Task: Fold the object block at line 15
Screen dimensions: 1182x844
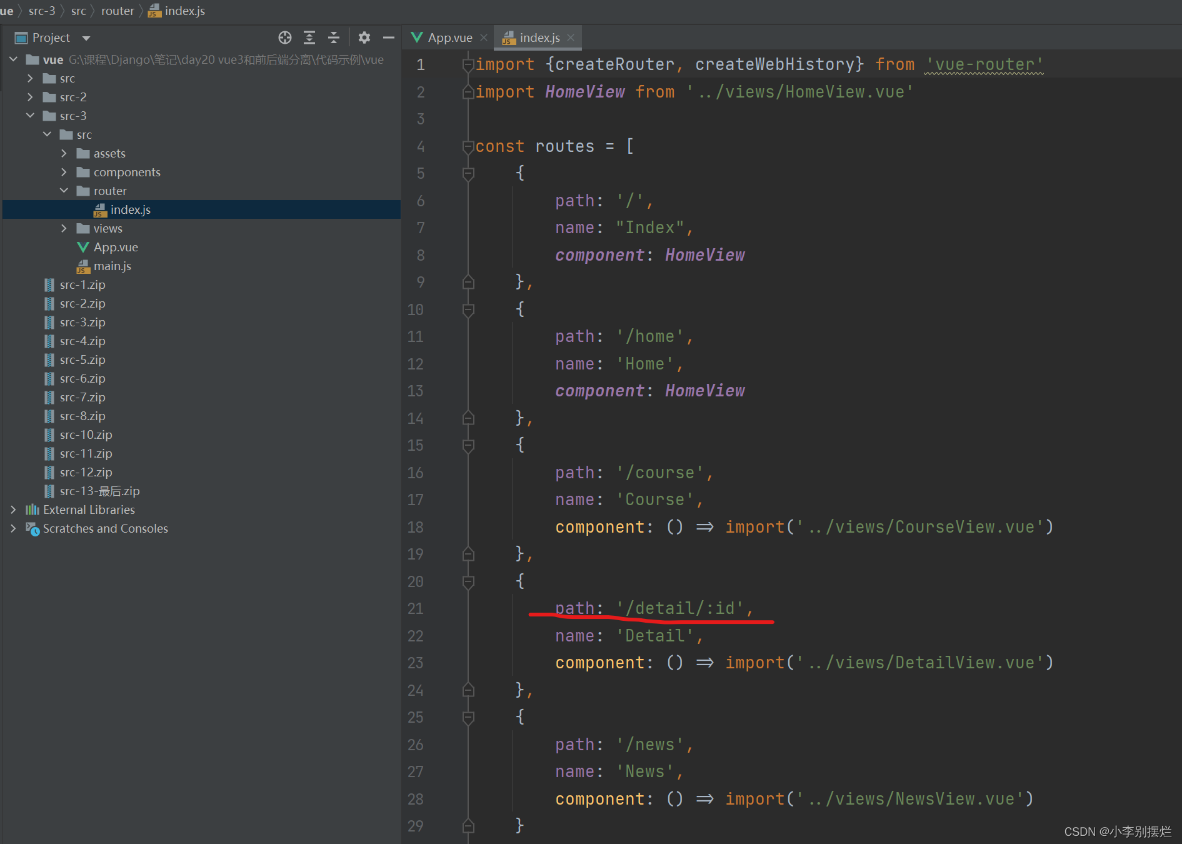Action: click(468, 445)
